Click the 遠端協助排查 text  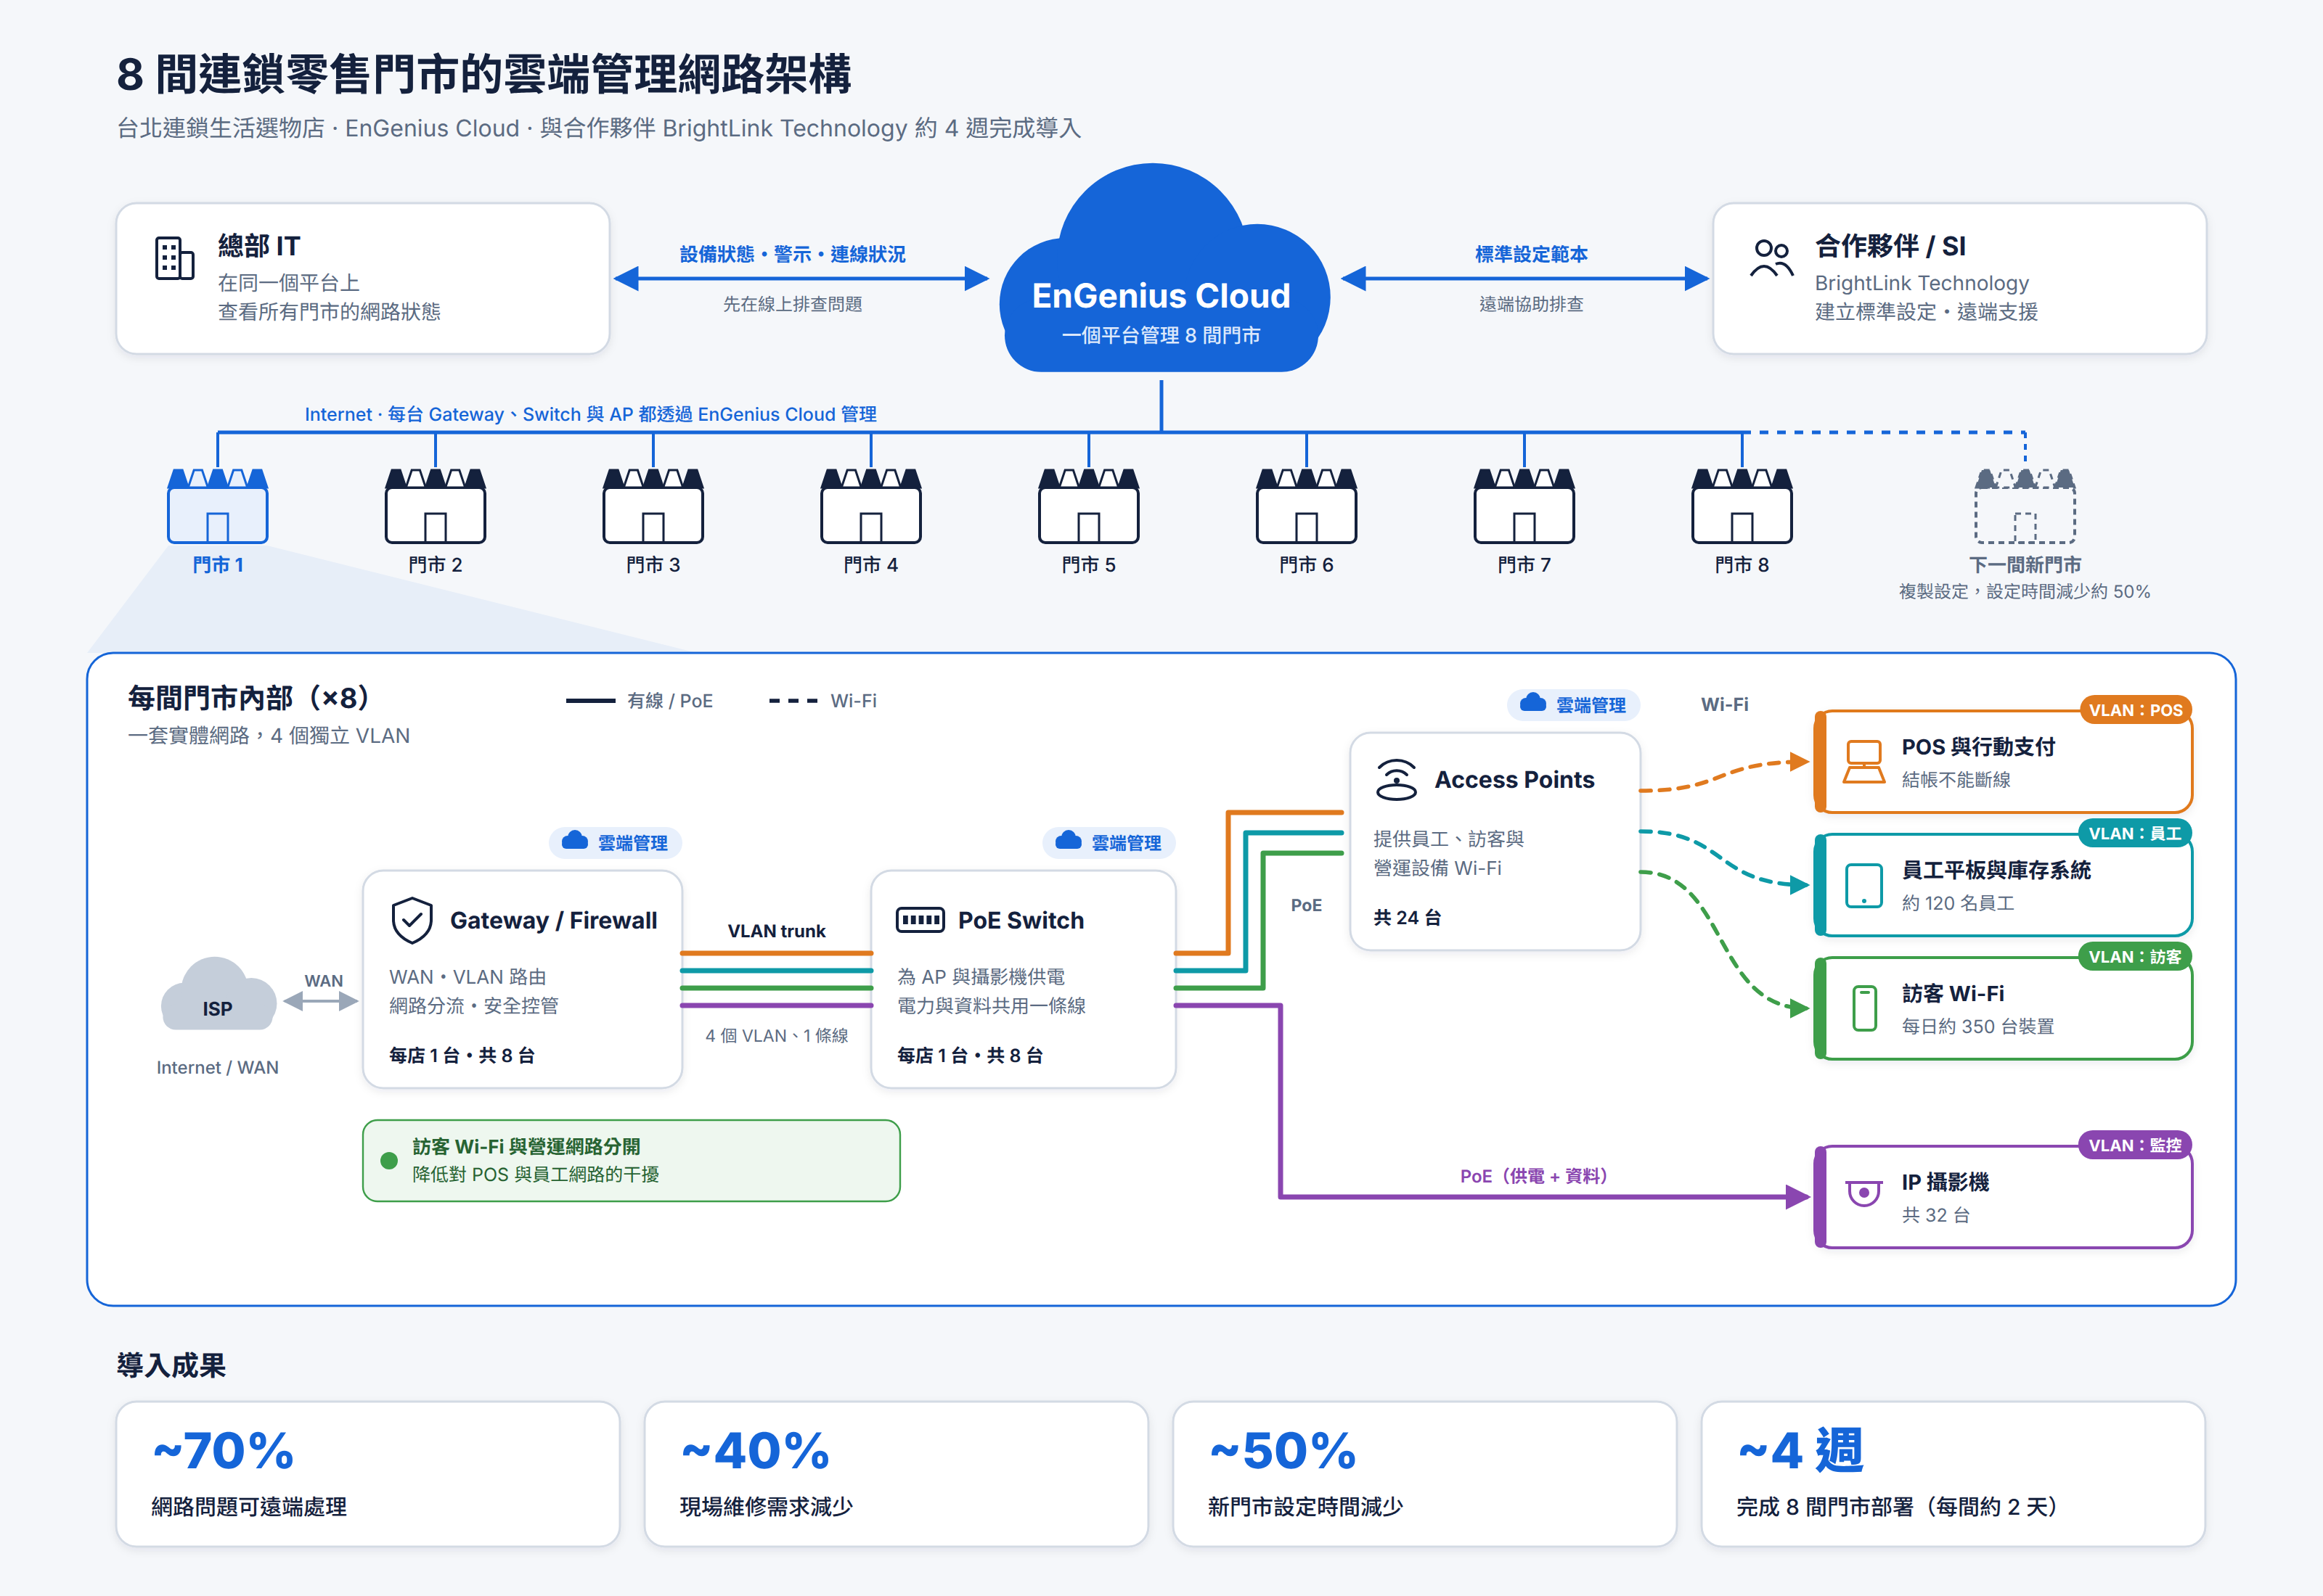(x=1531, y=304)
